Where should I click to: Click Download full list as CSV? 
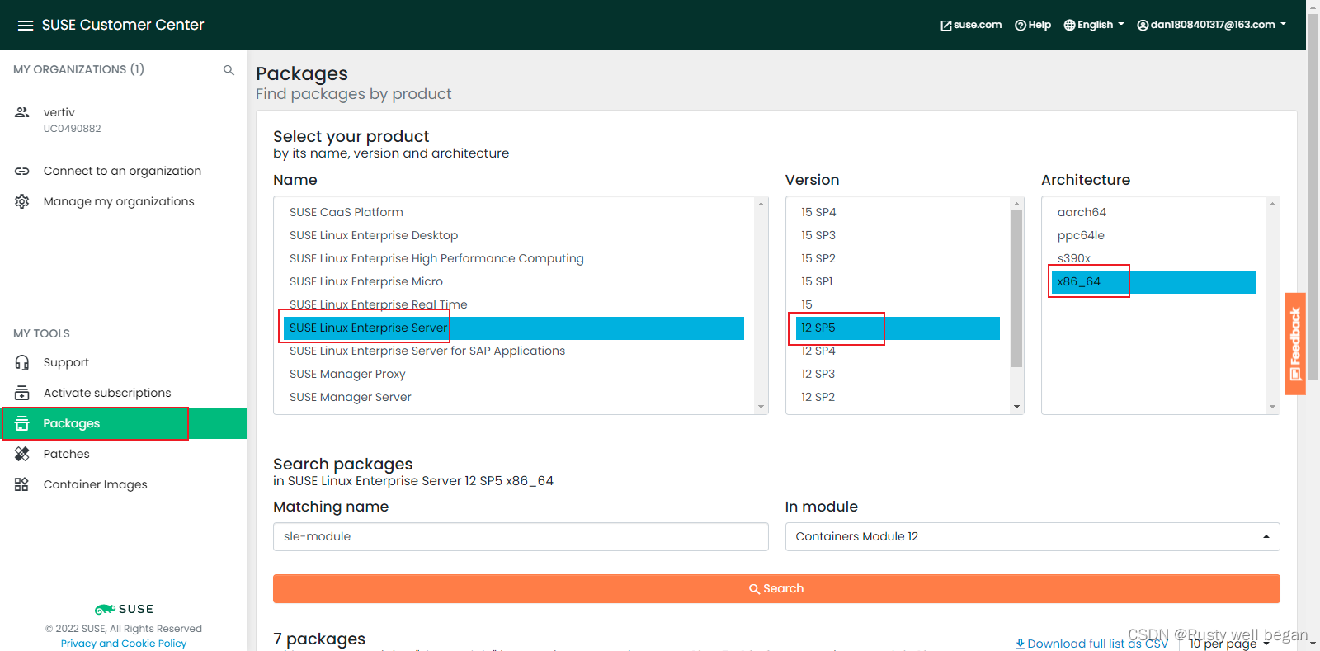[1091, 644]
